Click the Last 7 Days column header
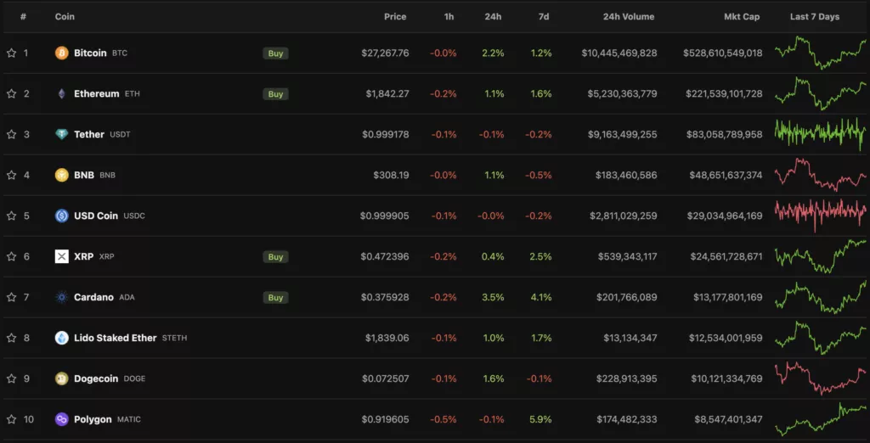 point(815,17)
